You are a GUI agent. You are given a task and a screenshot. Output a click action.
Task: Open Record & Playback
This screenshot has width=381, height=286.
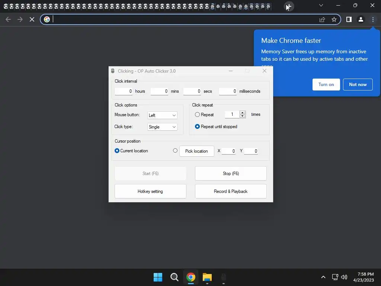[x=231, y=191]
